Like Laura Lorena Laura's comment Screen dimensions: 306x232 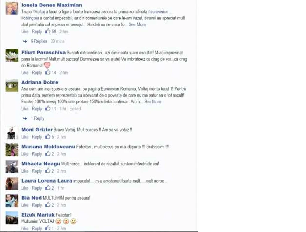point(25,188)
